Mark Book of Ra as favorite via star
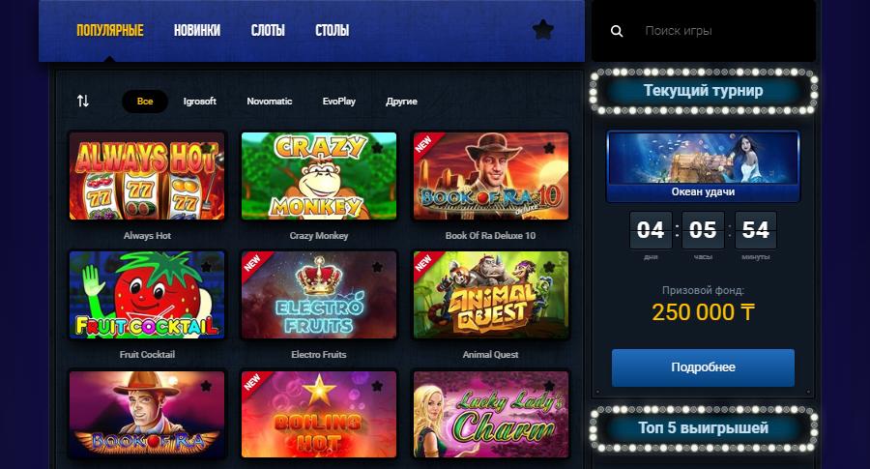The image size is (870, 469). tap(206, 386)
